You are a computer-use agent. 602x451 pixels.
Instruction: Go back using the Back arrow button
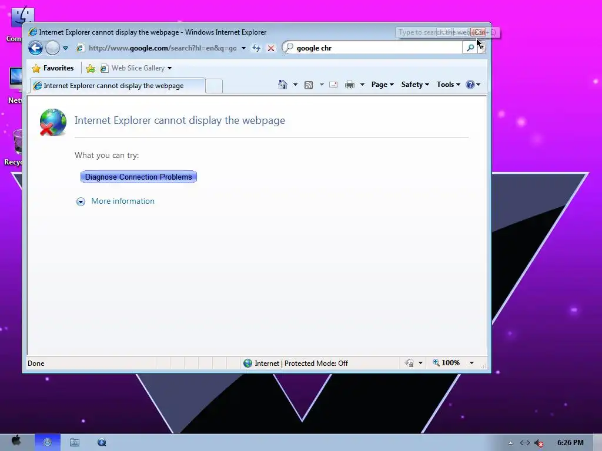tap(35, 48)
